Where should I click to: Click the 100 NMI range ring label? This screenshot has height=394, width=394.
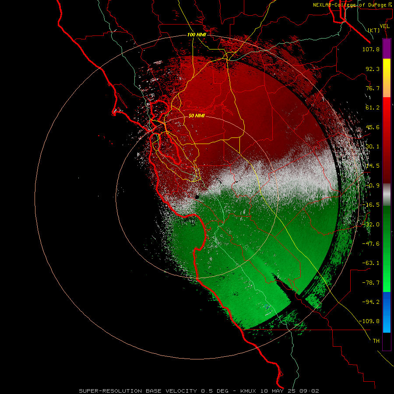click(197, 35)
